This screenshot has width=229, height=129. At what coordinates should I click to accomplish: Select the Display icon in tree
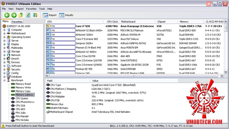coord(9,44)
